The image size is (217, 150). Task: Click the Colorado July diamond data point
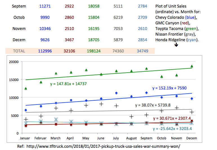117,93
